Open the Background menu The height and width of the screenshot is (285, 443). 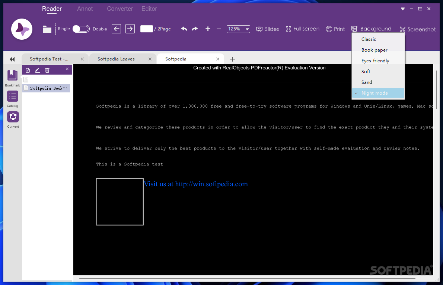372,29
